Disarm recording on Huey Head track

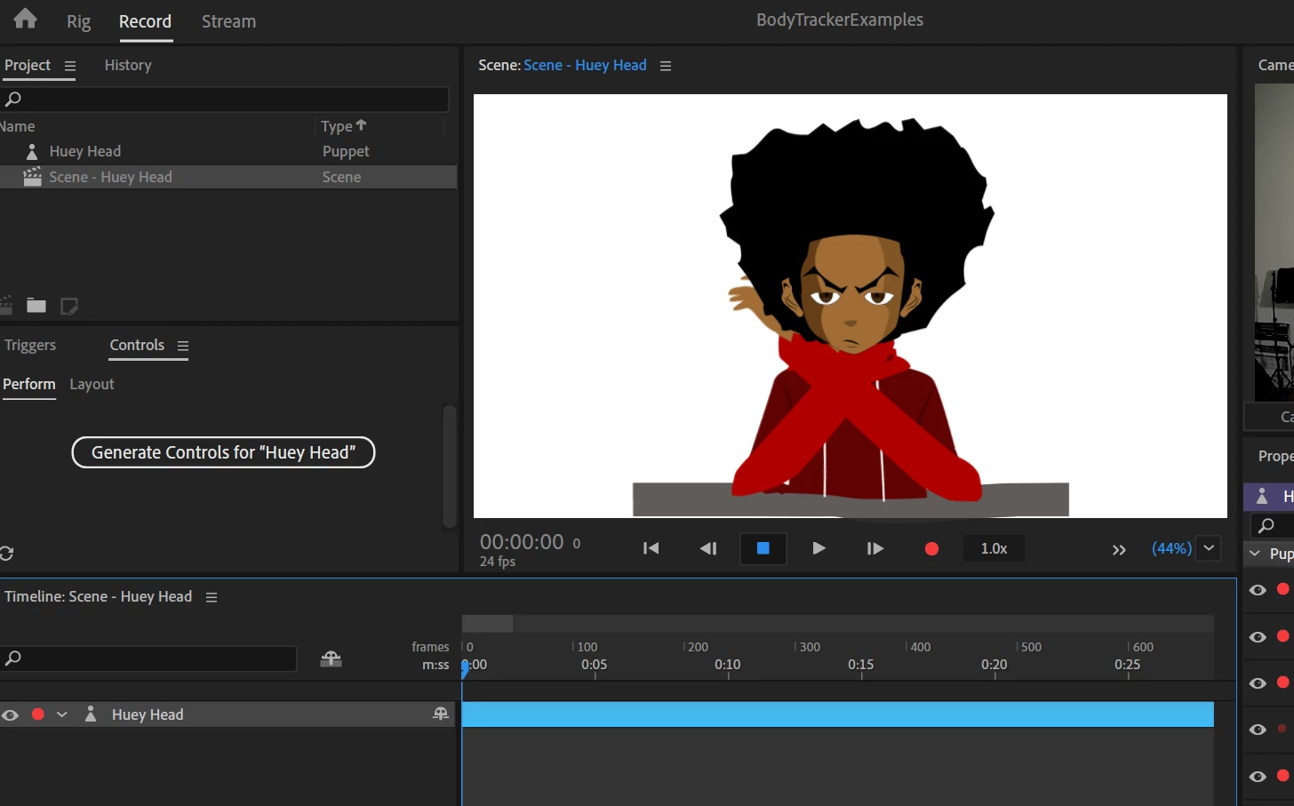pyautogui.click(x=38, y=714)
